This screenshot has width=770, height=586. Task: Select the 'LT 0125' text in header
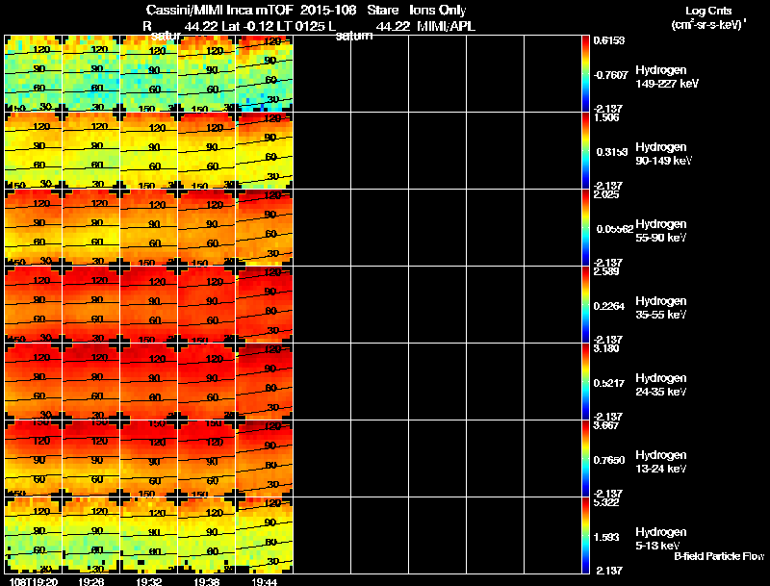coord(302,27)
